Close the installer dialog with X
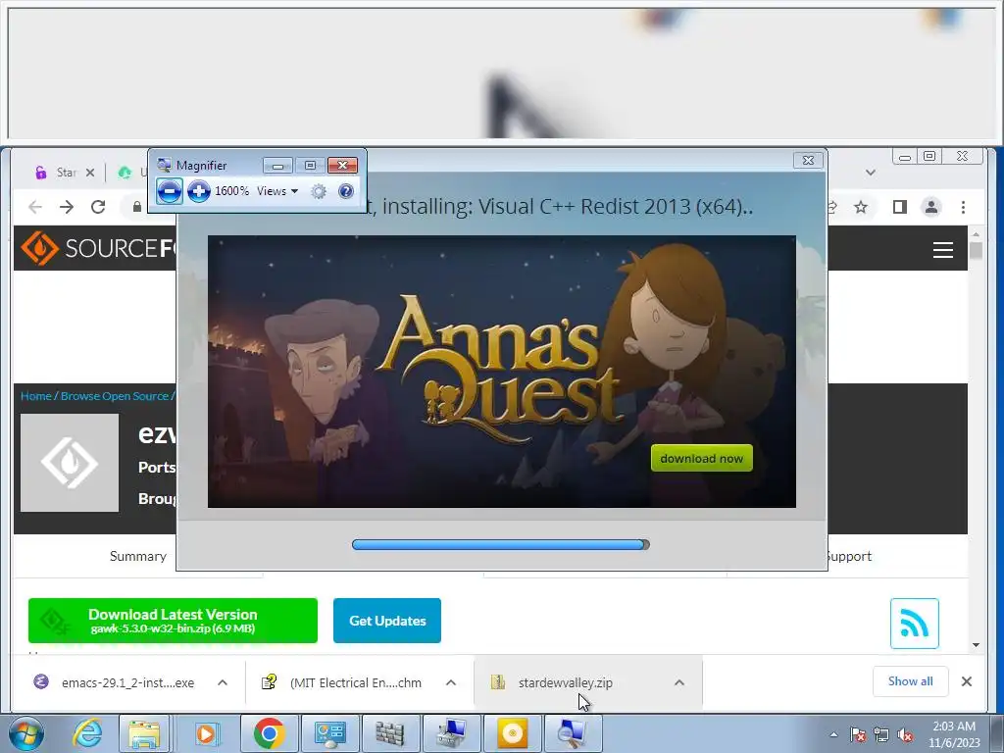The width and height of the screenshot is (1004, 753). tap(808, 160)
